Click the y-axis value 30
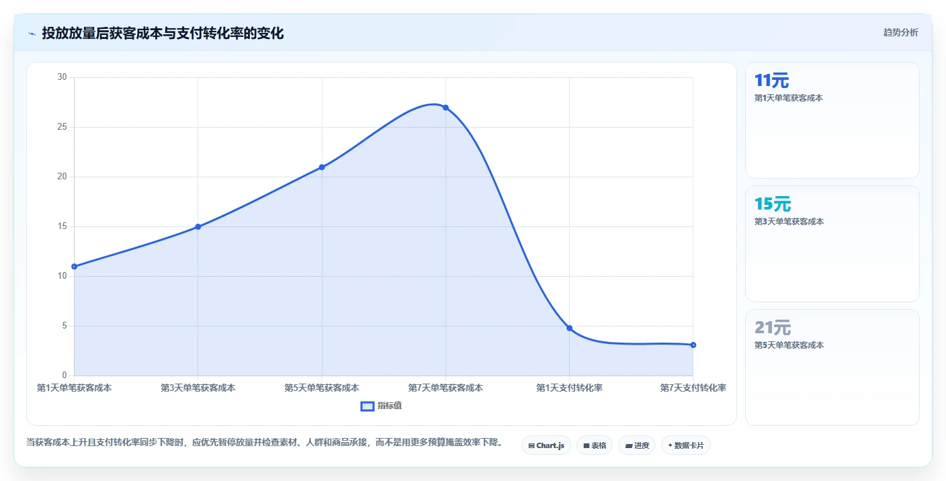 (x=62, y=77)
